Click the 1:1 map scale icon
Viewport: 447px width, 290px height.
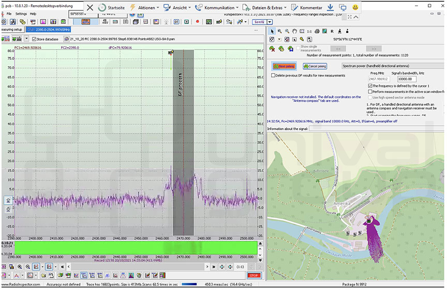(309, 31)
